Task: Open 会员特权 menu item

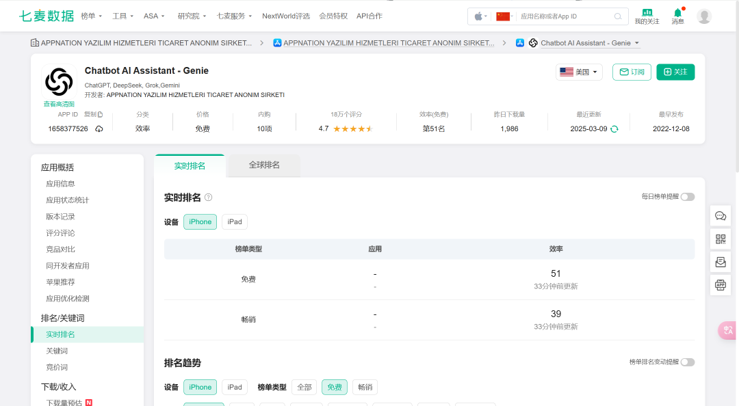Action: (x=333, y=16)
